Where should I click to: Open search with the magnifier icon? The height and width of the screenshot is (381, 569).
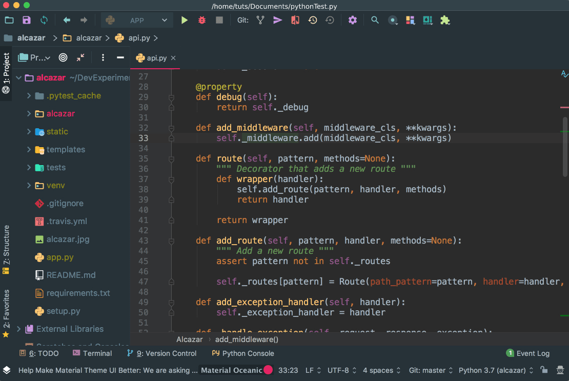(x=374, y=19)
